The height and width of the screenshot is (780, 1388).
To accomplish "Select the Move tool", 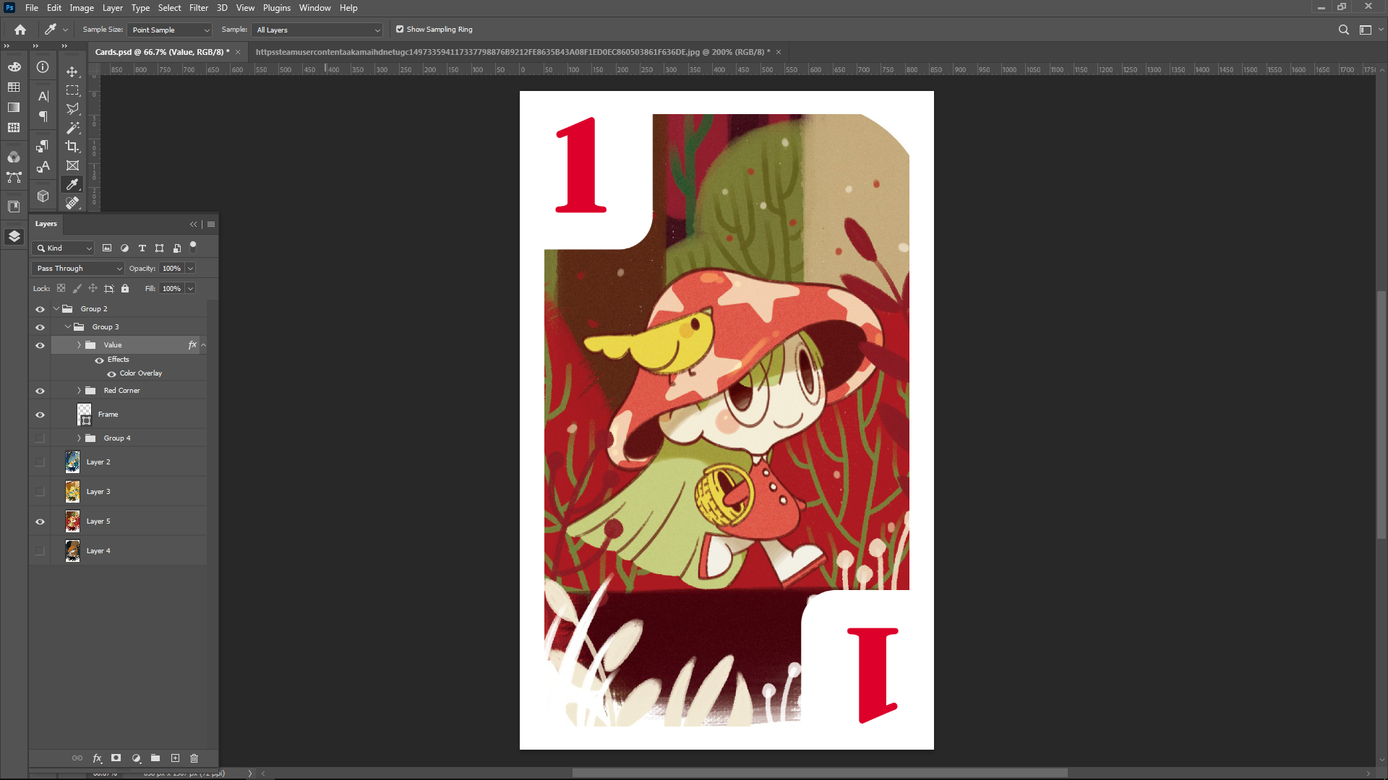I will pos(72,71).
